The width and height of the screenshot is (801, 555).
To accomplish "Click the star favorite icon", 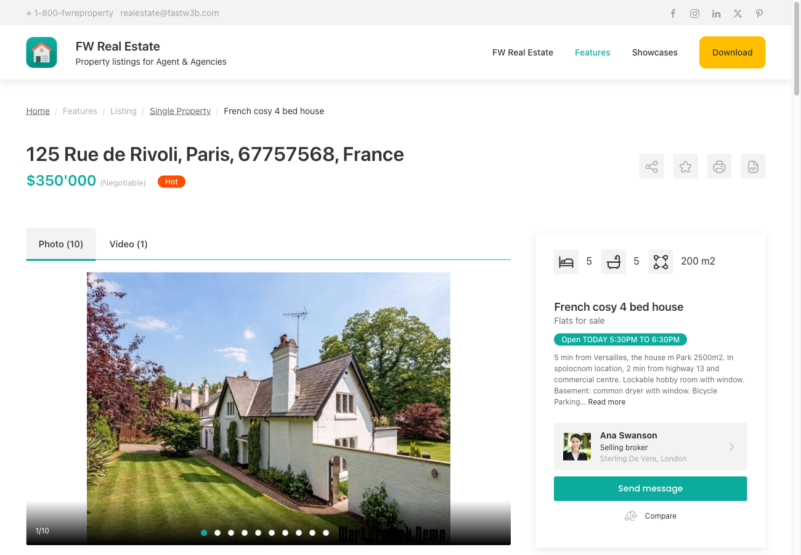I will pos(685,166).
